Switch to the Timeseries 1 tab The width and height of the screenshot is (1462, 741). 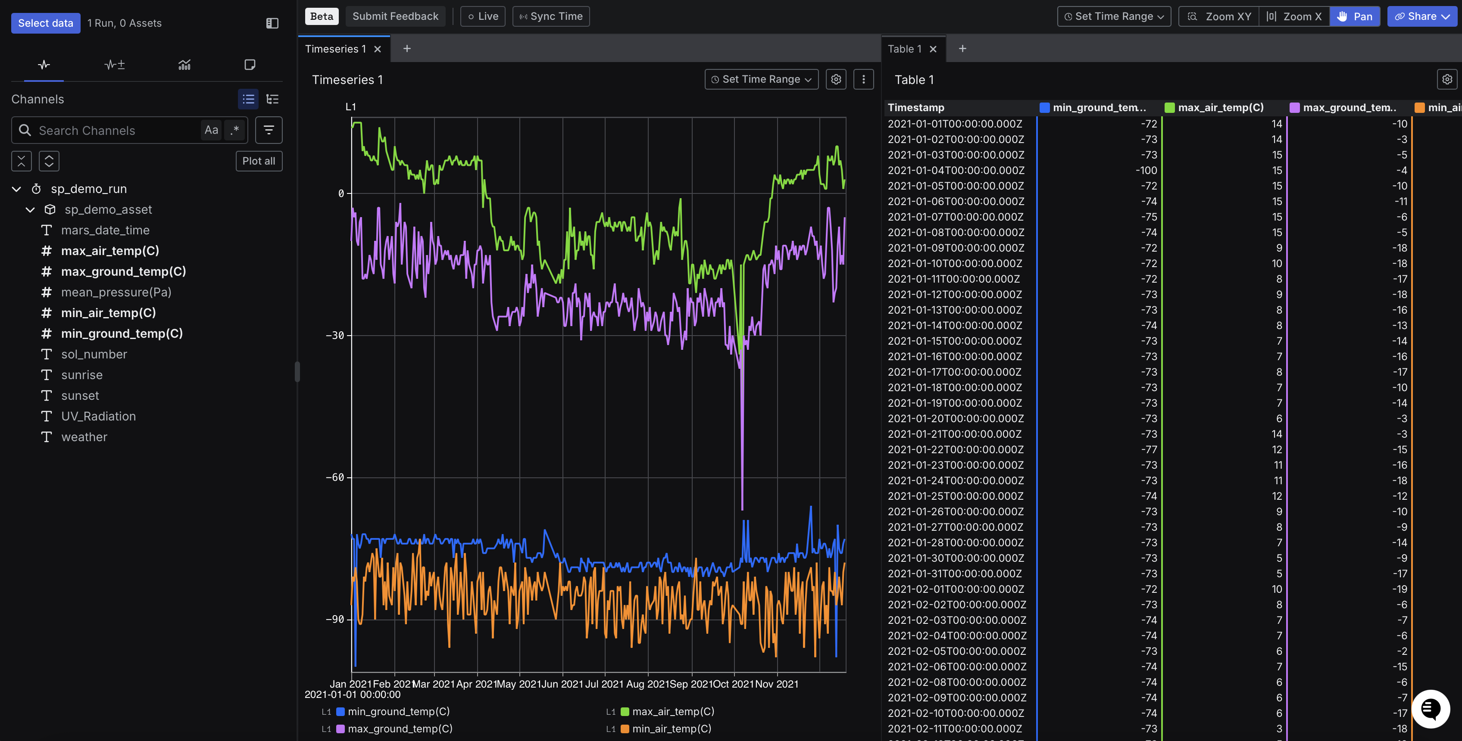(x=335, y=49)
